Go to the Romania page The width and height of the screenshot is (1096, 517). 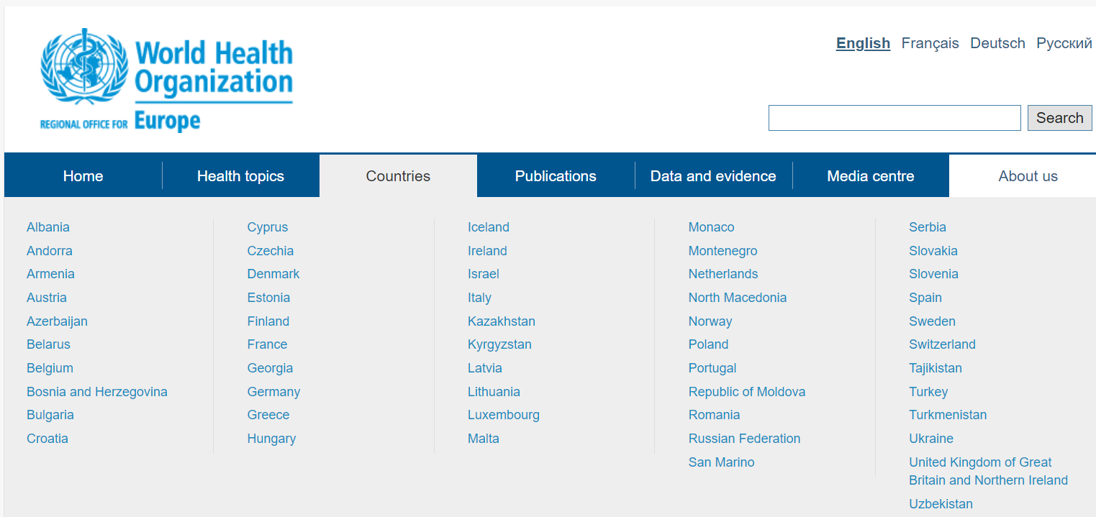[x=714, y=415]
